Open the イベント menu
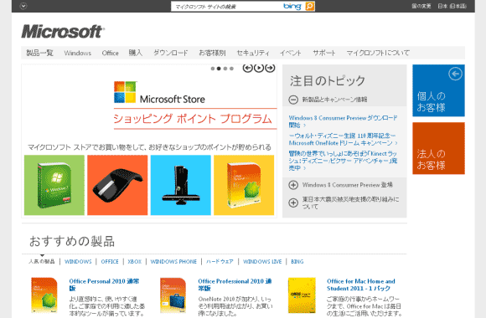Viewport: 486px width, 318px height. coord(291,53)
